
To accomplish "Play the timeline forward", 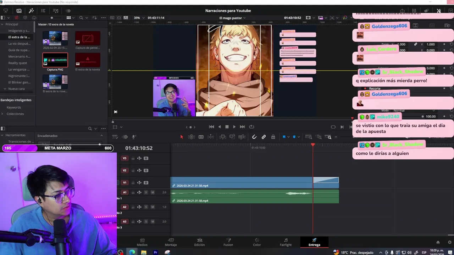I will pyautogui.click(x=234, y=127).
